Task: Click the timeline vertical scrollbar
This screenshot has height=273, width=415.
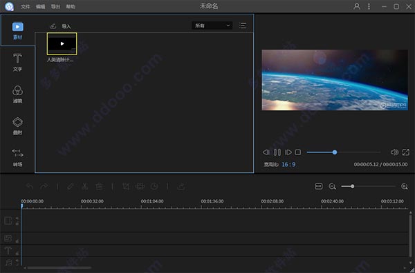Action: coord(410,236)
